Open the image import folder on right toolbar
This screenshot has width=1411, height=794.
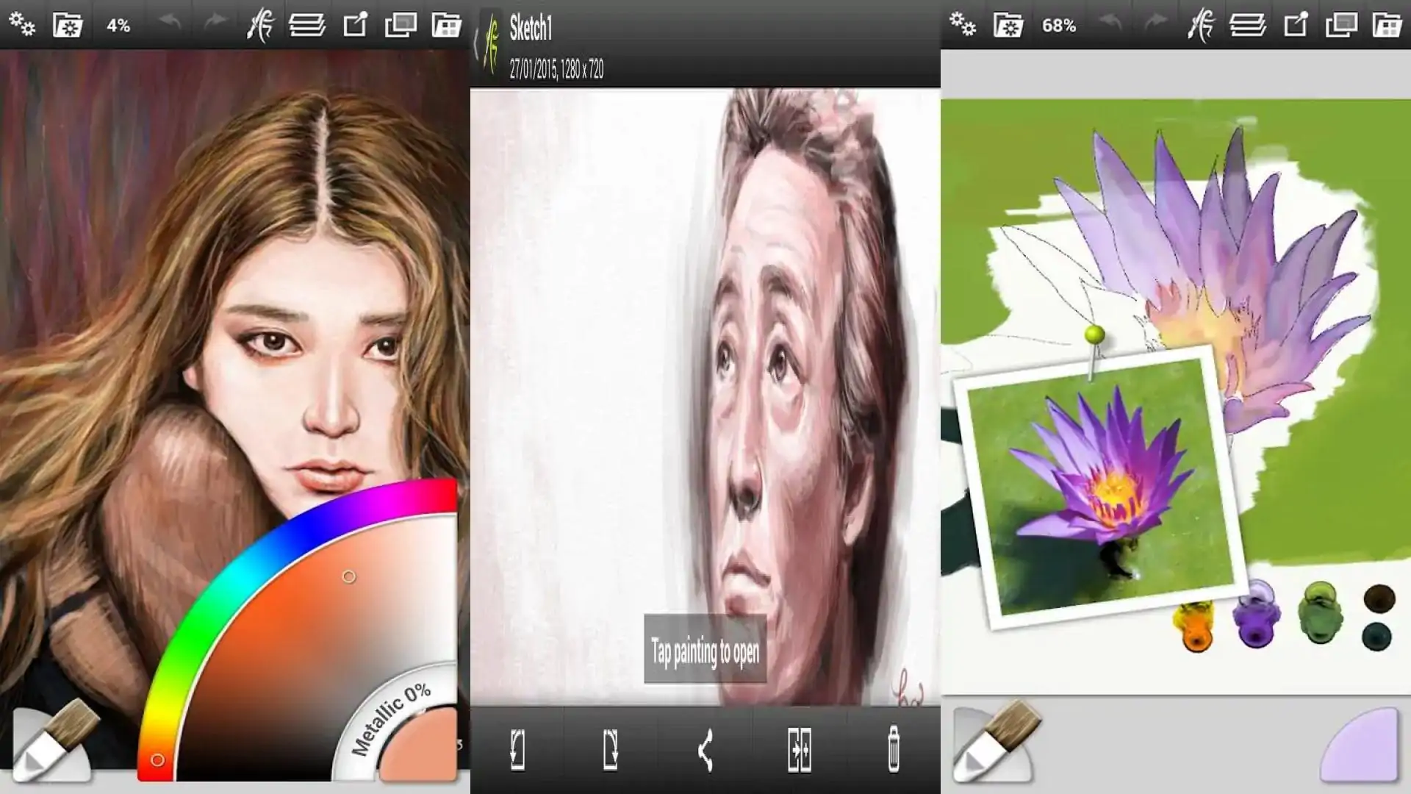tap(1387, 23)
